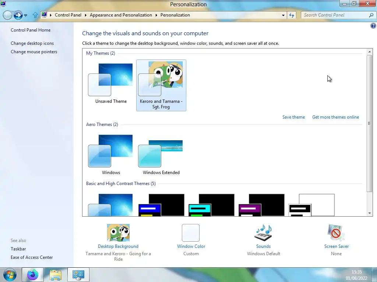This screenshot has height=282, width=377.
Task: Open Change desktop icons
Action: coord(32,43)
